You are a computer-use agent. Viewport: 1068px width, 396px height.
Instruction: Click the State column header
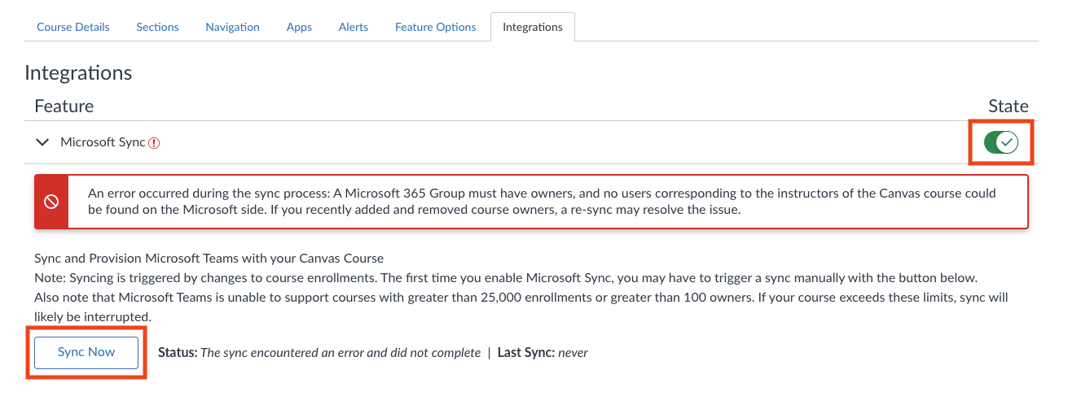(x=1009, y=107)
